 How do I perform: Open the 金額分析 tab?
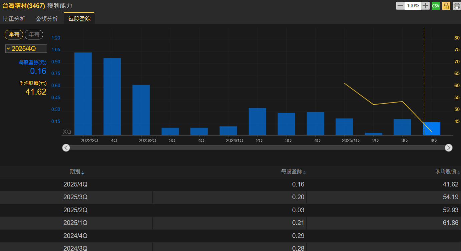47,19
